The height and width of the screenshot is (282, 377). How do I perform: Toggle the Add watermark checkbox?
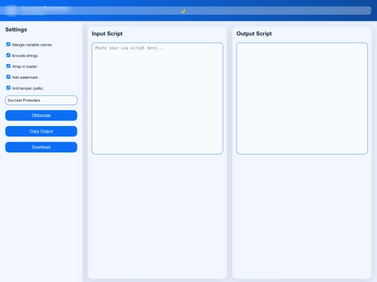(8, 77)
